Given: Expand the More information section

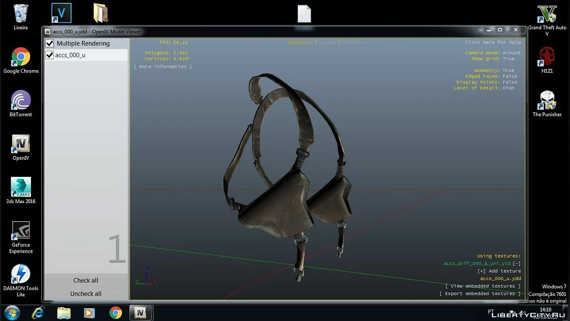Looking at the screenshot, I should (x=163, y=67).
